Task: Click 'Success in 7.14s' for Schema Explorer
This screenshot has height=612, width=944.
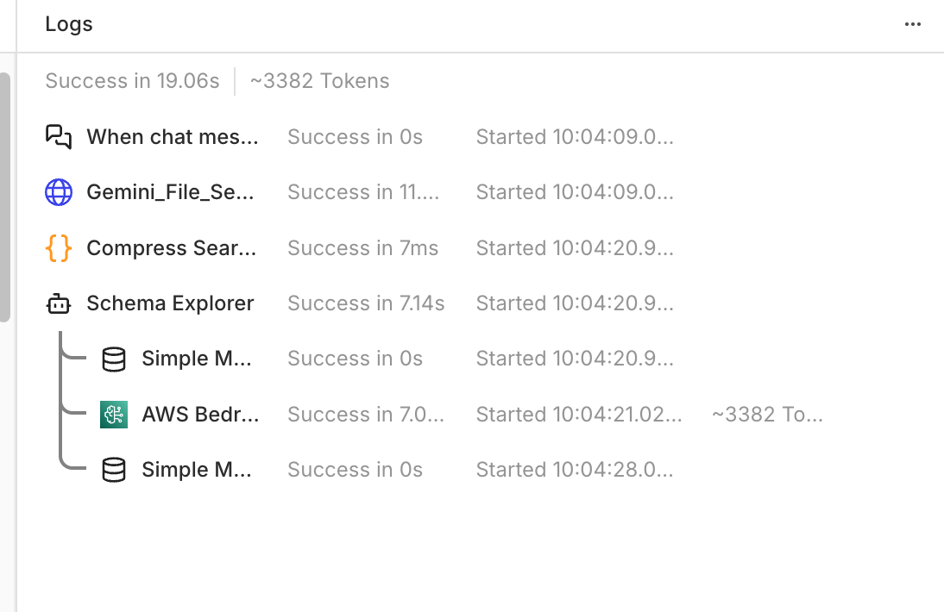Action: tap(366, 303)
